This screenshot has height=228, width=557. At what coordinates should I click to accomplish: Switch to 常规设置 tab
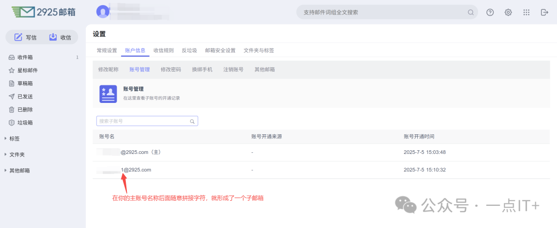click(107, 50)
